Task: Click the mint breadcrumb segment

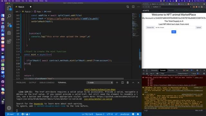Action: (x=48, y=12)
